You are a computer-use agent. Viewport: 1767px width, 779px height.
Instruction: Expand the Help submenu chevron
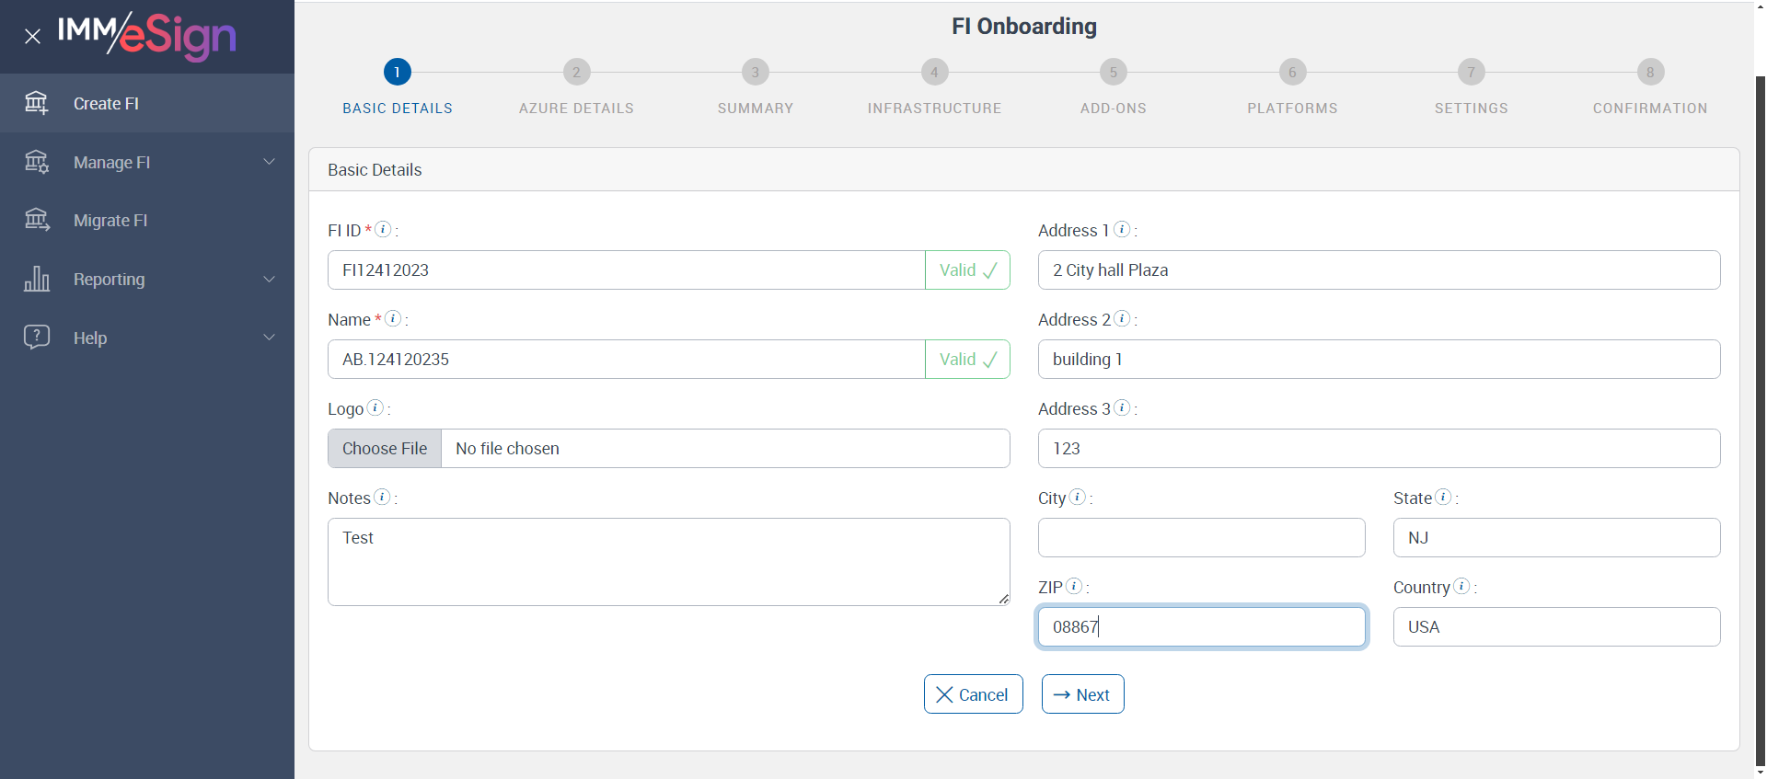pyautogui.click(x=270, y=337)
